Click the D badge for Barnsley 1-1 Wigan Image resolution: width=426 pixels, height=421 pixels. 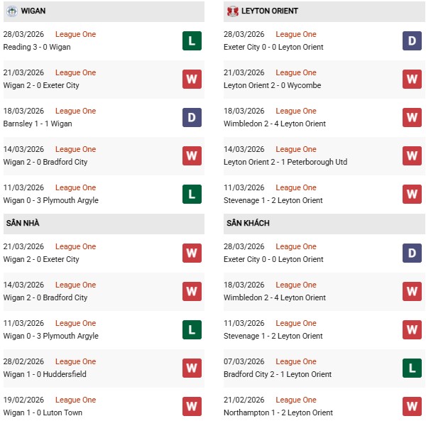(x=192, y=118)
